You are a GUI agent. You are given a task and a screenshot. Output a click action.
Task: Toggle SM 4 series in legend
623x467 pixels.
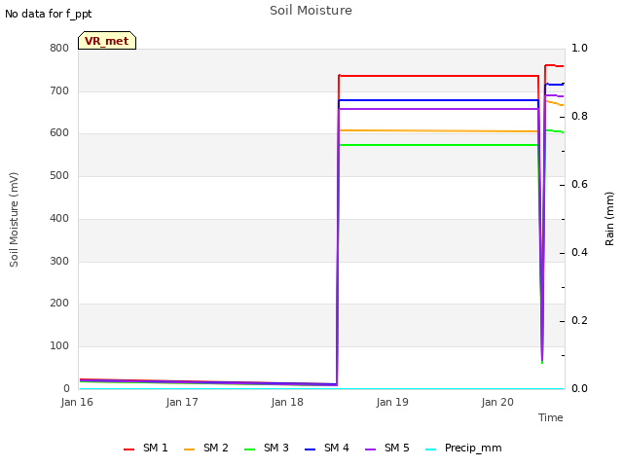pyautogui.click(x=327, y=448)
